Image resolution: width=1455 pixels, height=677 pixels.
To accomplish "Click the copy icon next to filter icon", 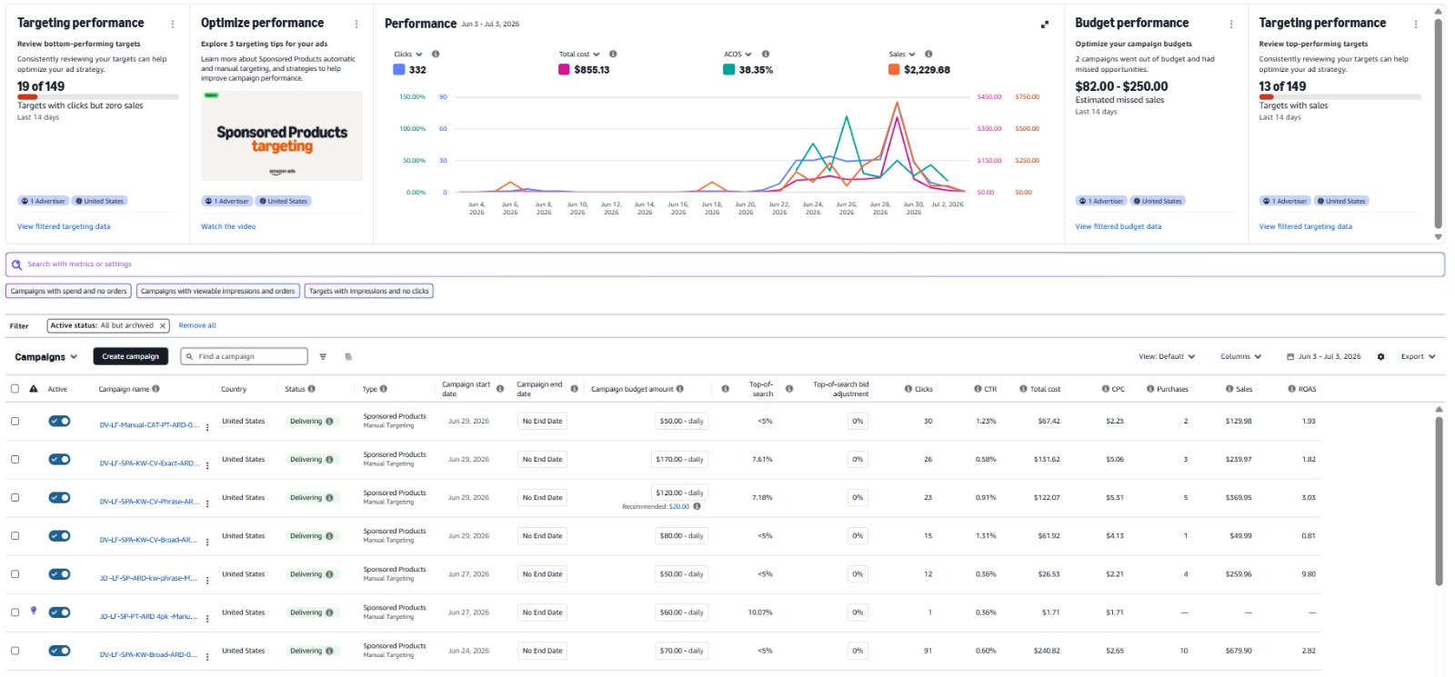I will (x=348, y=357).
